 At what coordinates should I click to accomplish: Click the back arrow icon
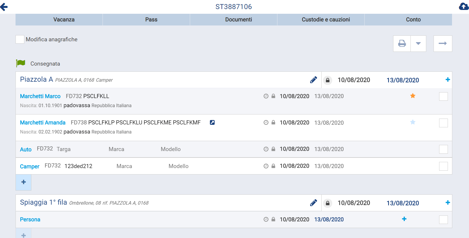tap(4, 7)
